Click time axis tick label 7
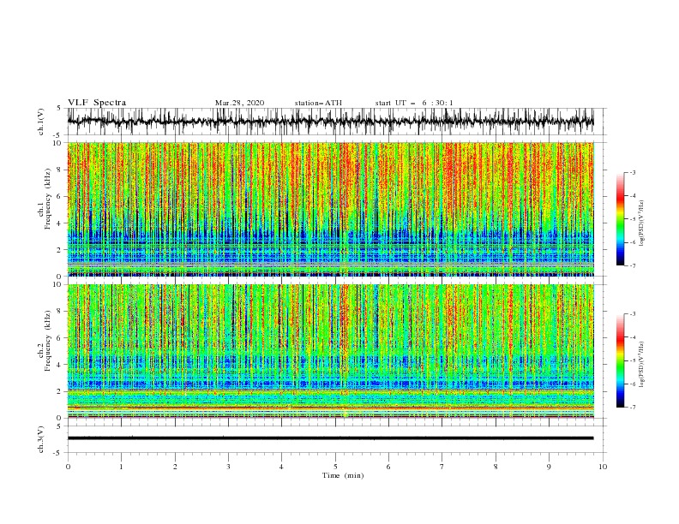Viewport: 679px width, 524px height. [442, 467]
